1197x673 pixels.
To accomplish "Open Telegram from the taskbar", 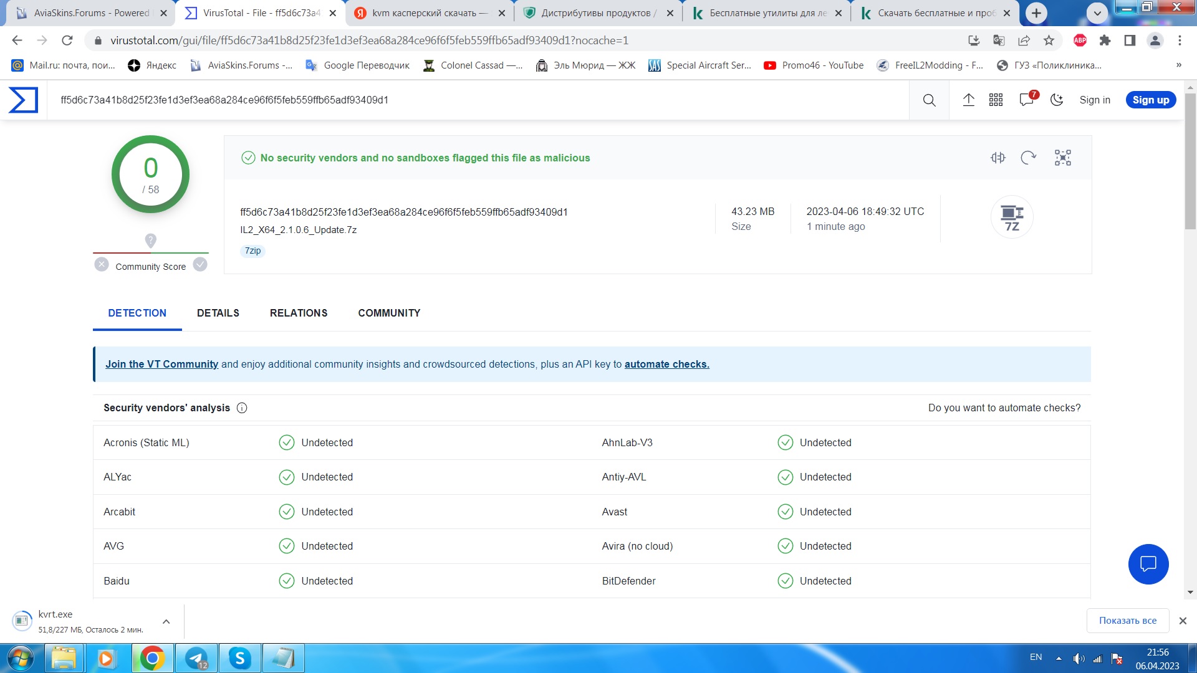I will pos(196,659).
